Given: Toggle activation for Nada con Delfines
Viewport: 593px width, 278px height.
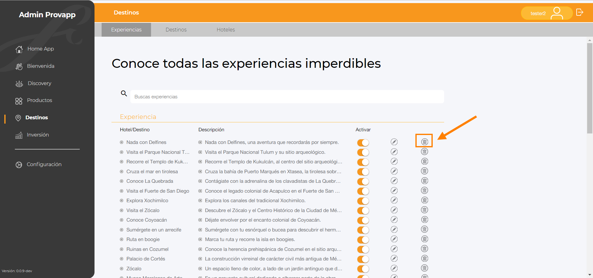Looking at the screenshot, I should pos(363,143).
